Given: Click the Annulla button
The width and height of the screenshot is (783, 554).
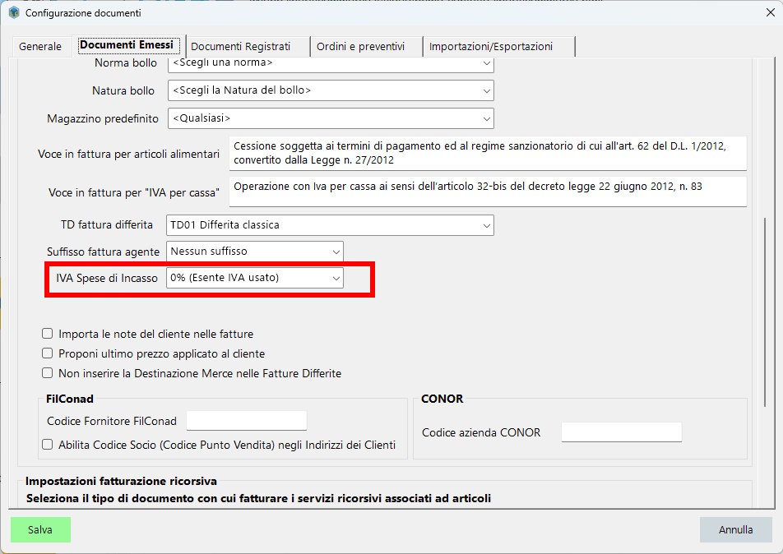Looking at the screenshot, I should tap(735, 529).
